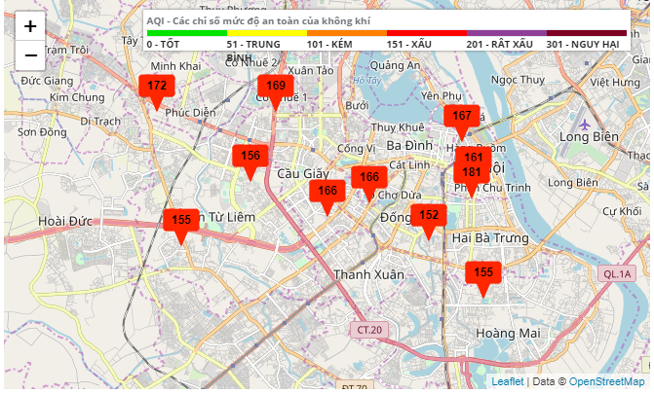Select the AQI 161 marker
Image resolution: width=654 pixels, height=394 pixels.
coord(473,157)
